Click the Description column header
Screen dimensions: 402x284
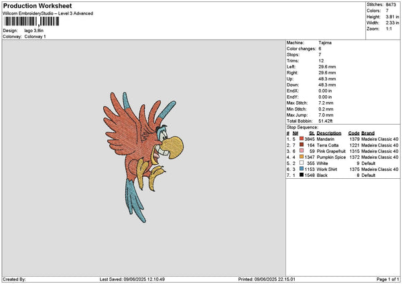(329, 133)
